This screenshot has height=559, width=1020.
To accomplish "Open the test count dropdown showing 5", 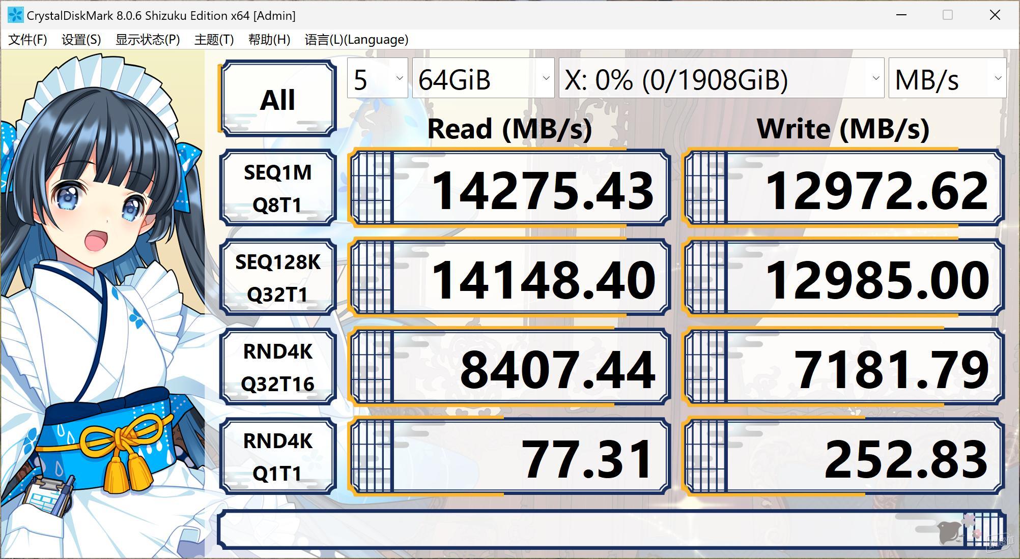I will point(377,78).
